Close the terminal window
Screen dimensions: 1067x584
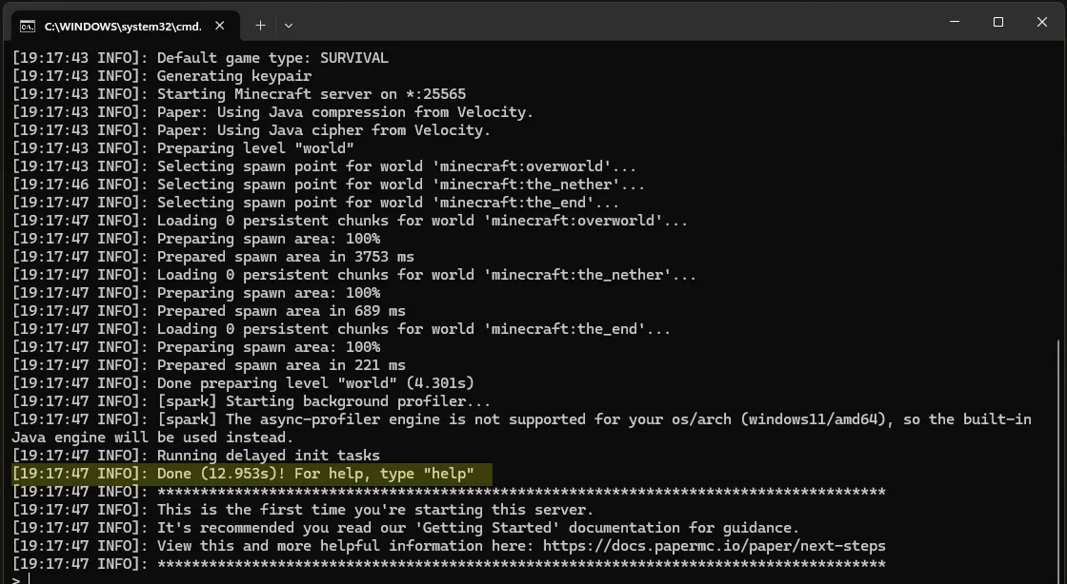pos(1042,22)
